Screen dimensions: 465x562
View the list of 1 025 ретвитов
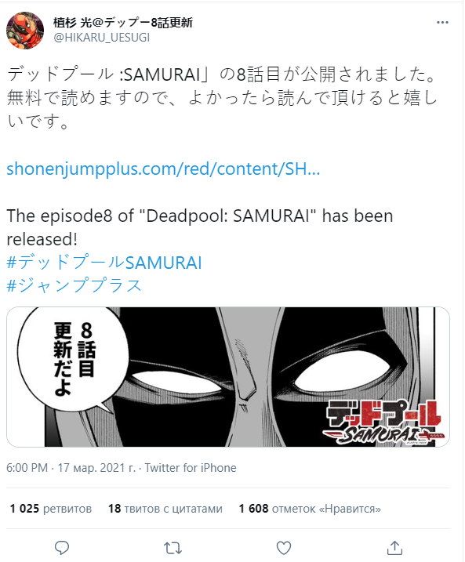pos(50,508)
